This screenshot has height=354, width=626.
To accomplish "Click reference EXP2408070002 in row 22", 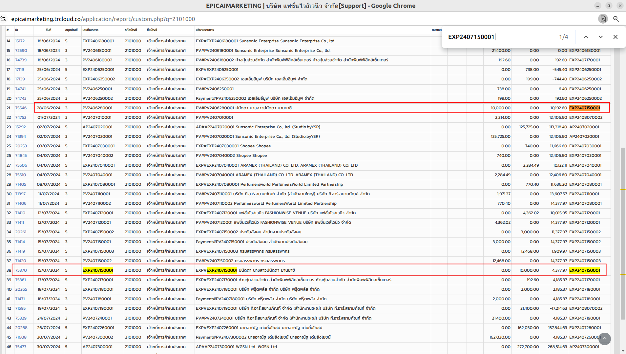I will click(586, 117).
